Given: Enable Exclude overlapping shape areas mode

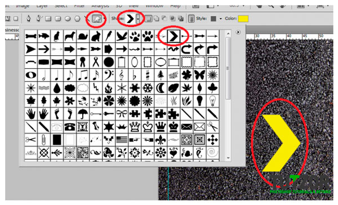Looking at the screenshot, I should click(181, 19).
